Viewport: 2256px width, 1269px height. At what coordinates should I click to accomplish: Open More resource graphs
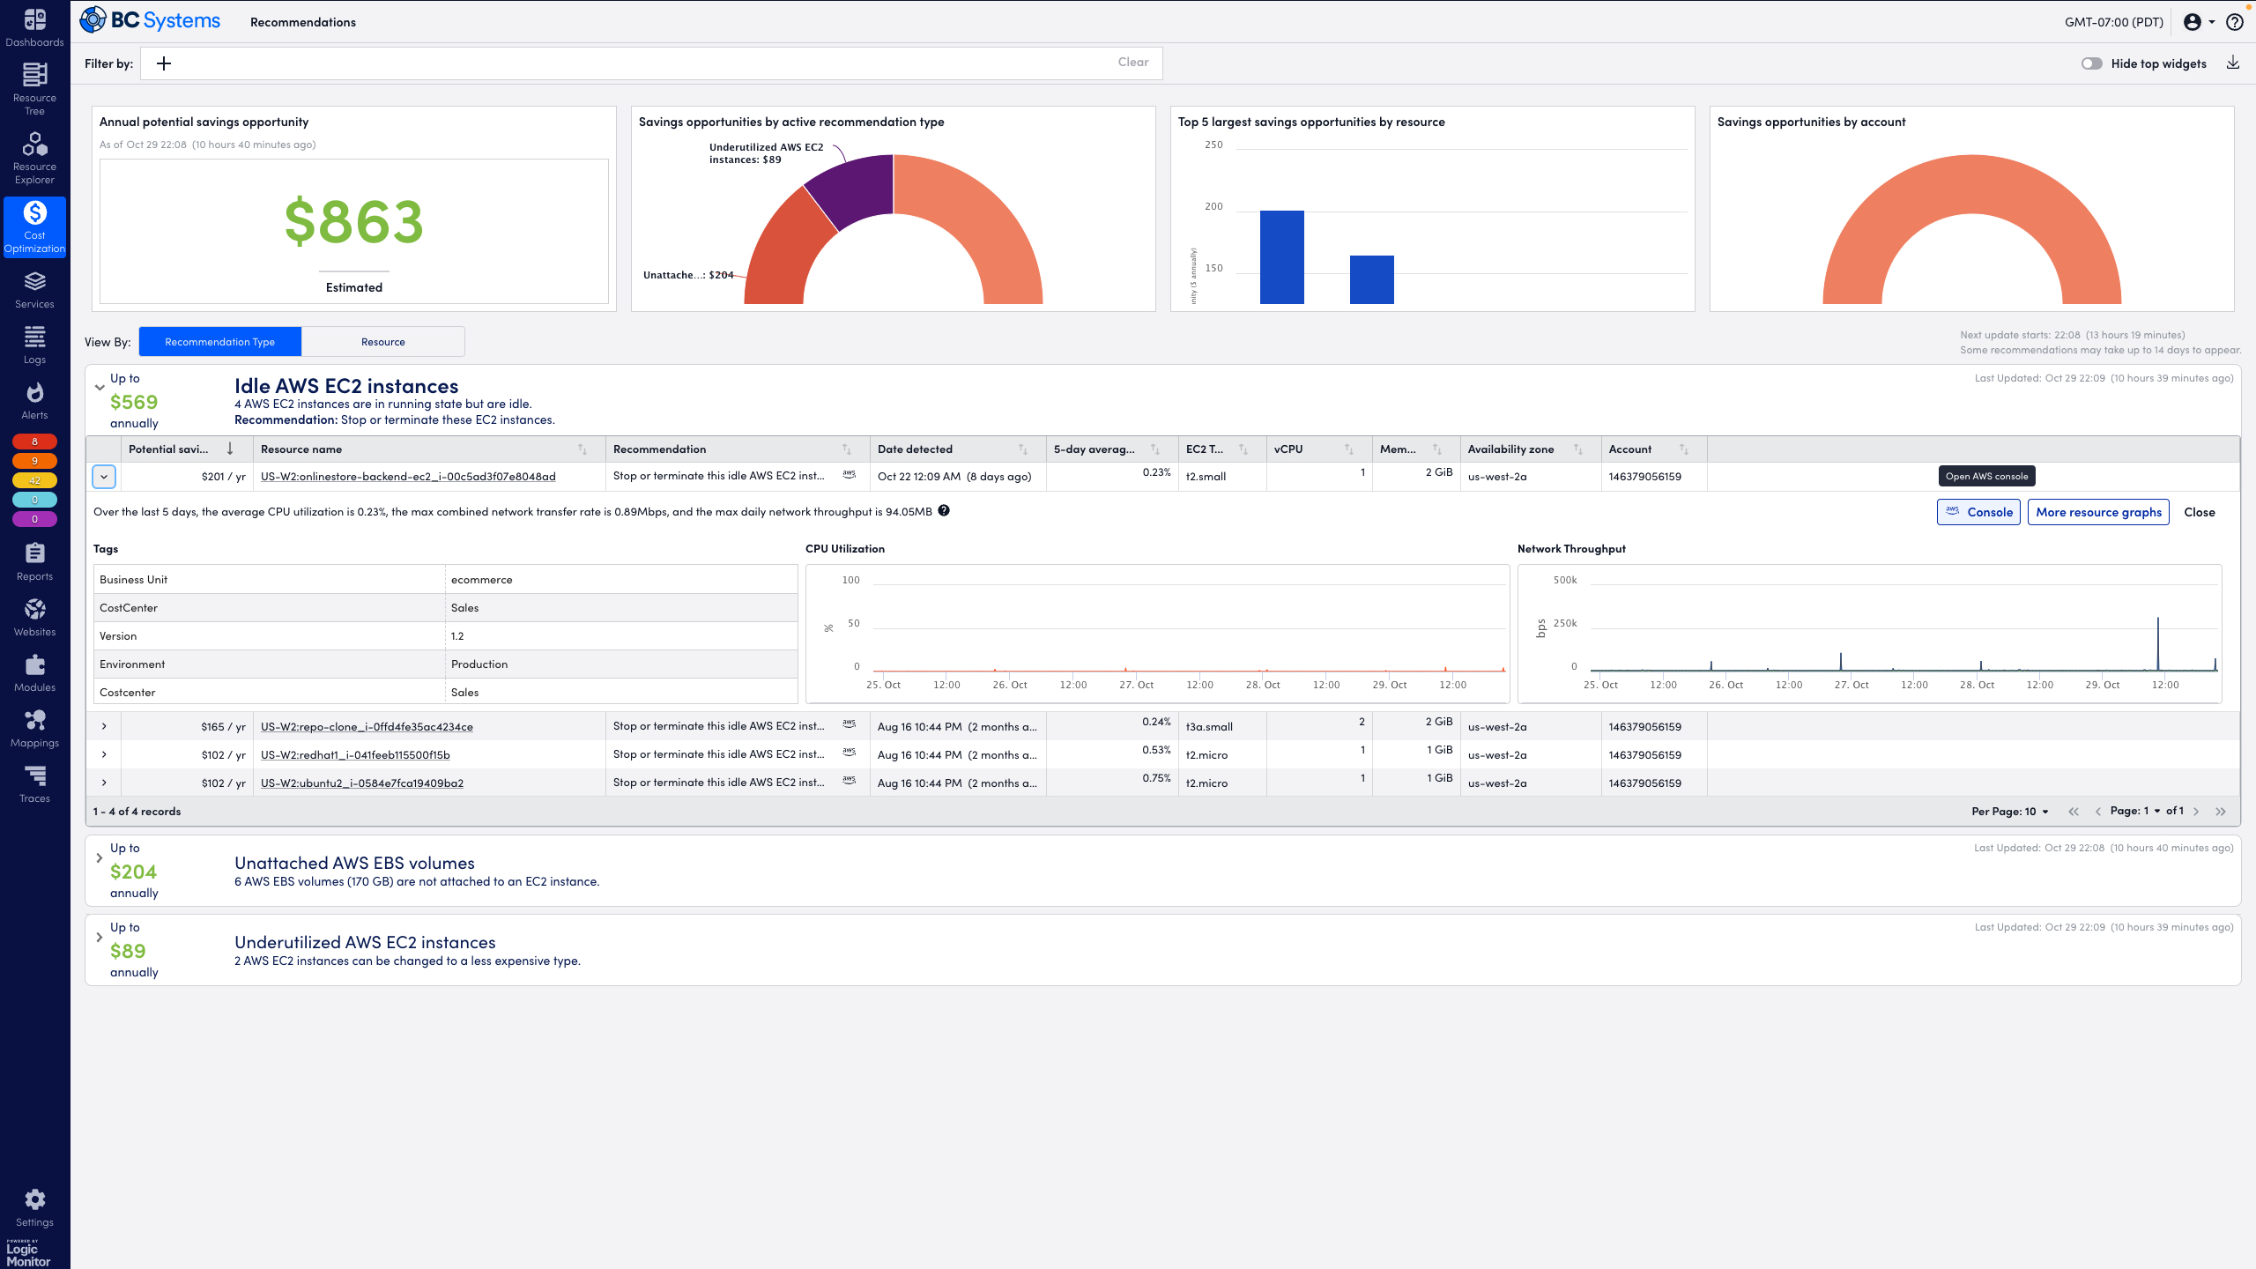(2098, 512)
